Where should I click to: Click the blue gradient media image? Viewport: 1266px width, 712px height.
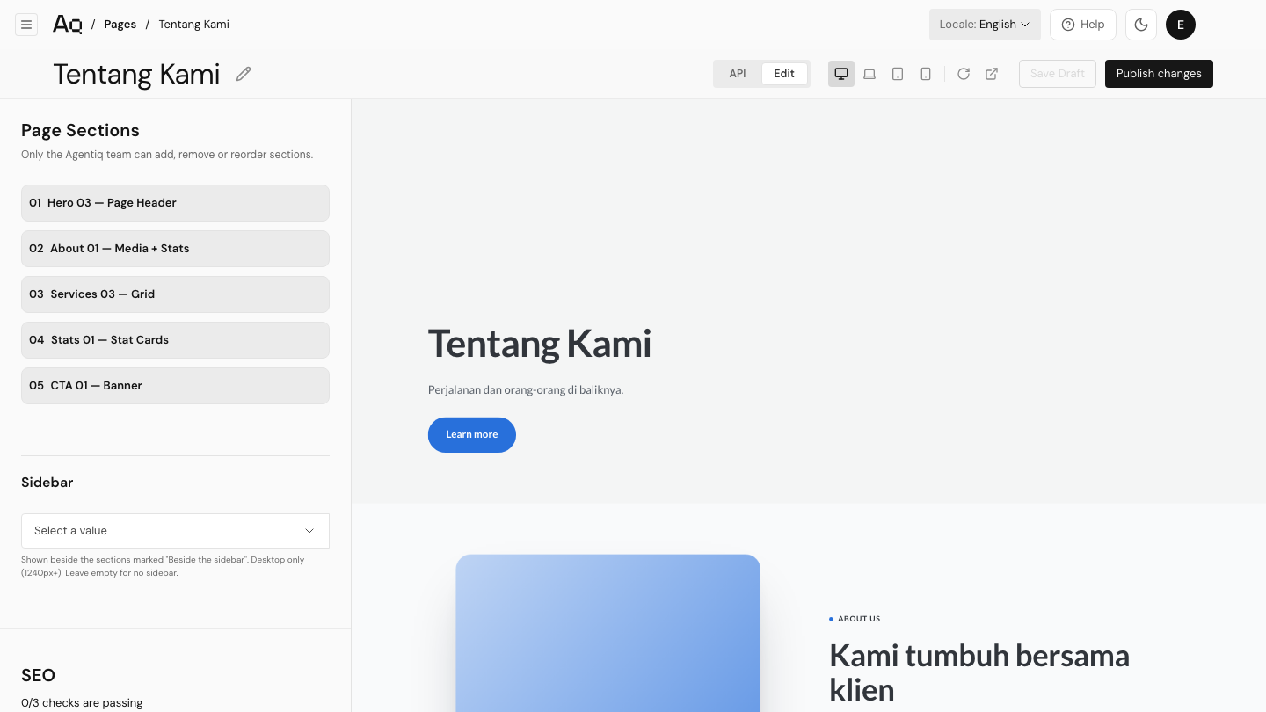[x=608, y=633]
